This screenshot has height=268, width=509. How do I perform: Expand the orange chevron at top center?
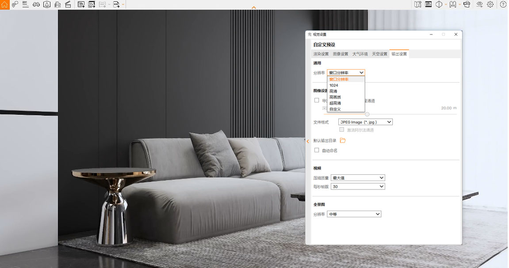point(254,8)
